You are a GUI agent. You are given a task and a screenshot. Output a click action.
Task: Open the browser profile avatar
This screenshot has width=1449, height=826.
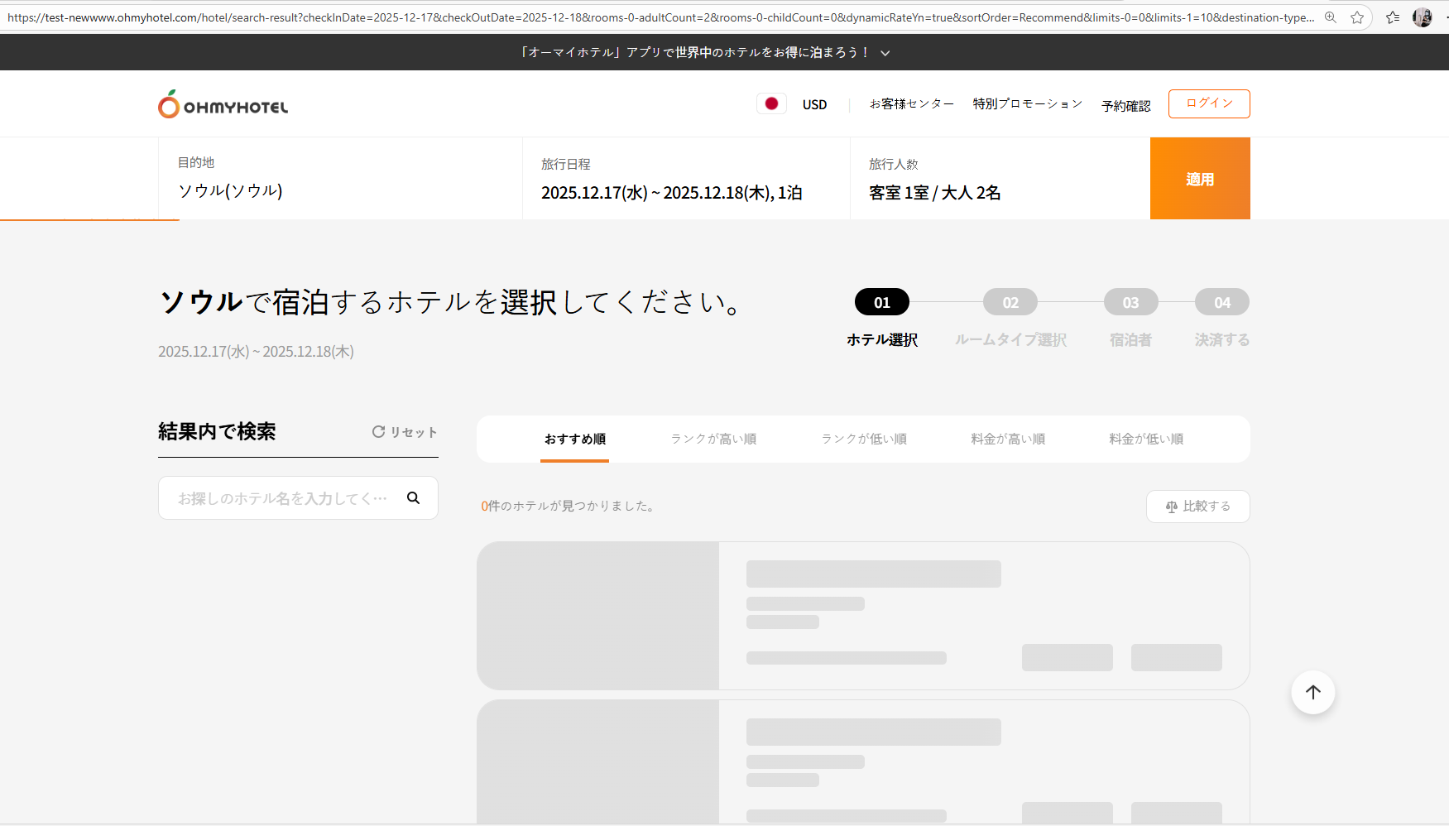point(1423,17)
